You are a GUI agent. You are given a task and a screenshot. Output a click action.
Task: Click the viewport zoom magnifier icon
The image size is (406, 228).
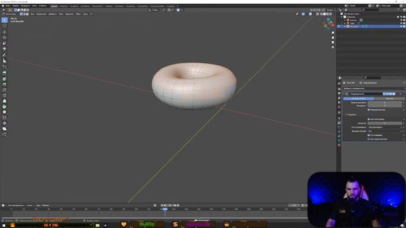(332, 33)
